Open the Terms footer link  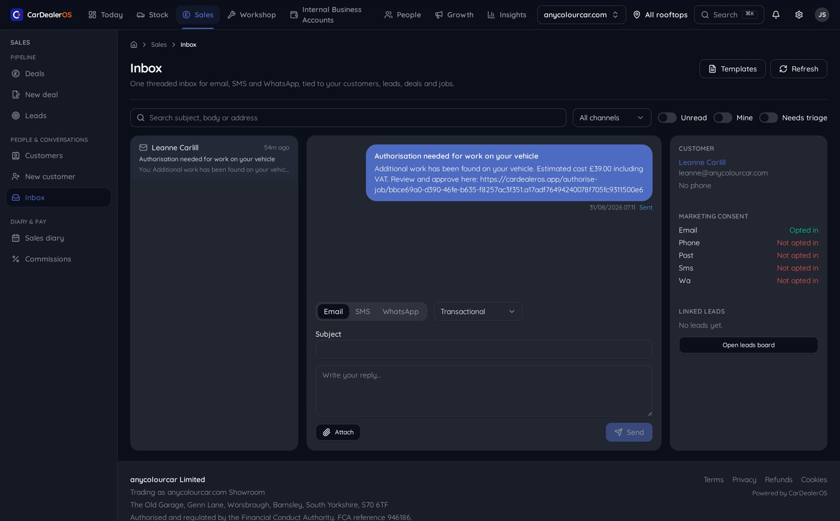(x=713, y=480)
